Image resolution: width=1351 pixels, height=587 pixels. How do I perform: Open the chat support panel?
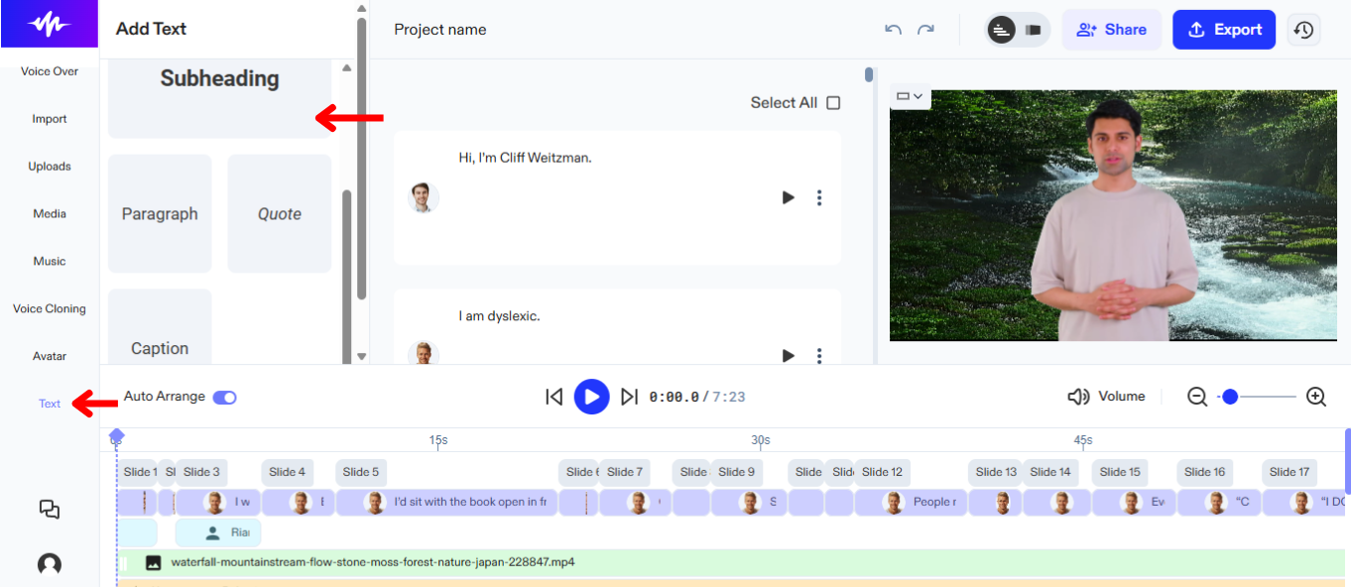click(x=49, y=509)
